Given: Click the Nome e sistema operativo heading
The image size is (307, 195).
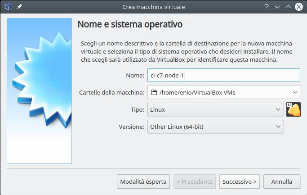Looking at the screenshot, I should [130, 24].
